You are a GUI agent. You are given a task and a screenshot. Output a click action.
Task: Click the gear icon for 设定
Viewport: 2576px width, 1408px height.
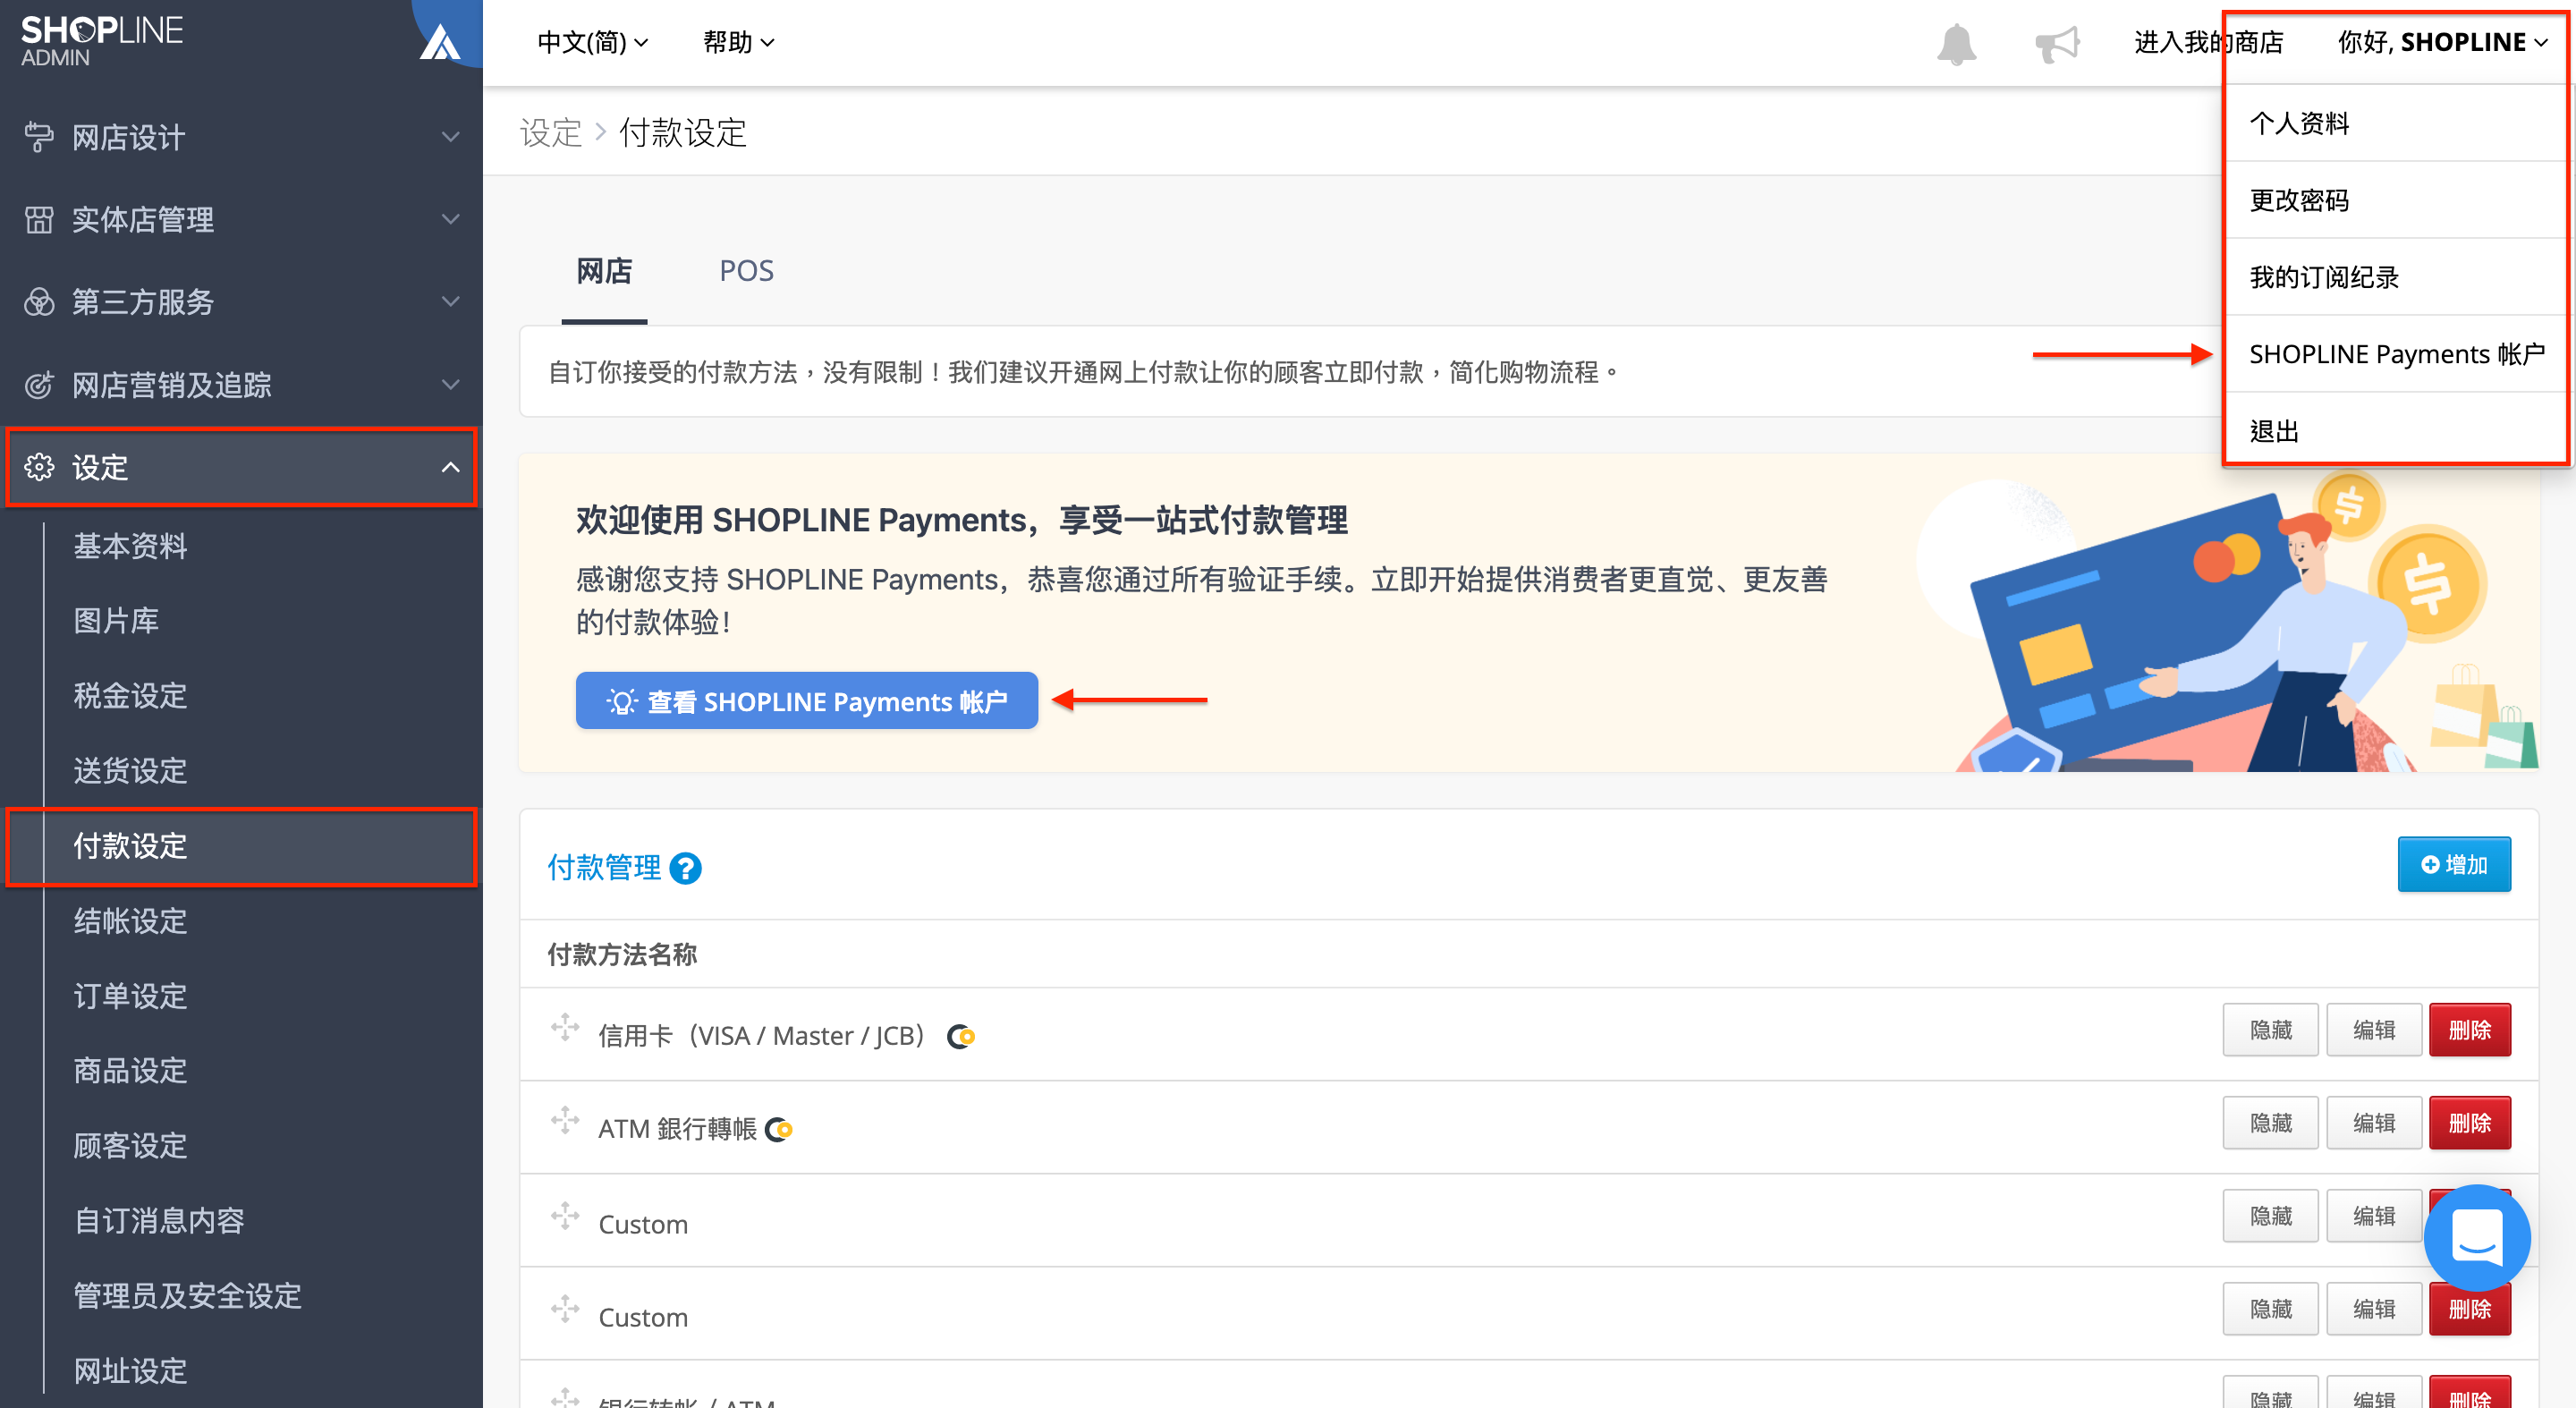pos(39,467)
